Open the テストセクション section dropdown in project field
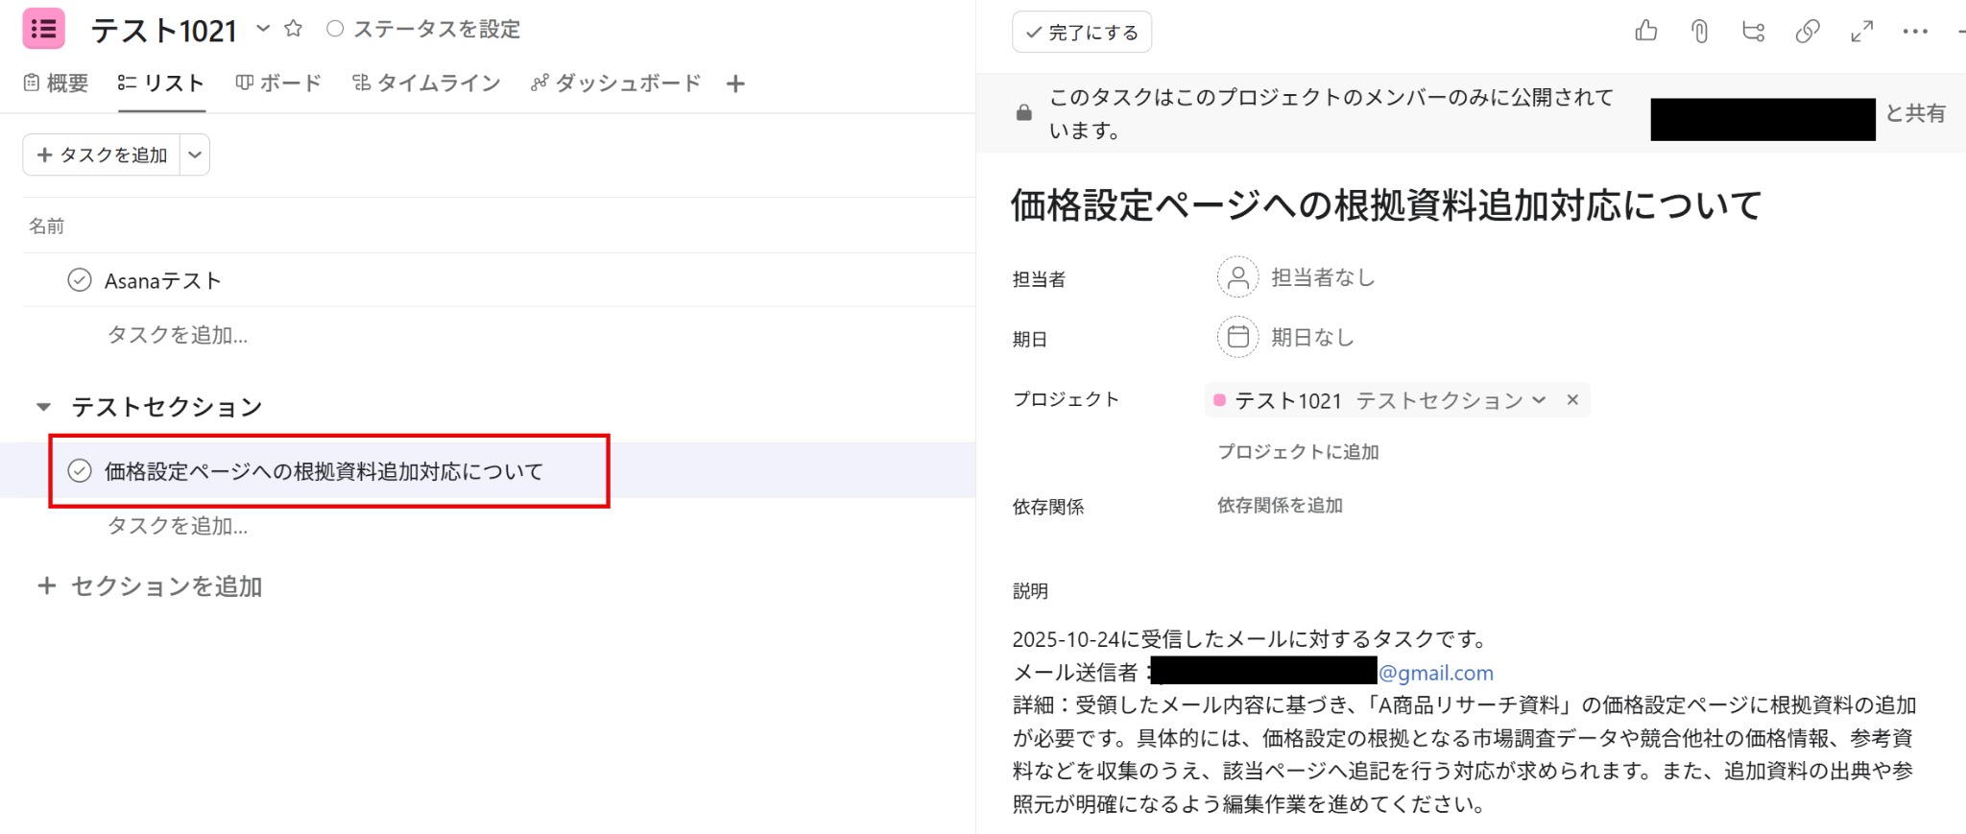This screenshot has height=834, width=1966. pyautogui.click(x=1451, y=400)
